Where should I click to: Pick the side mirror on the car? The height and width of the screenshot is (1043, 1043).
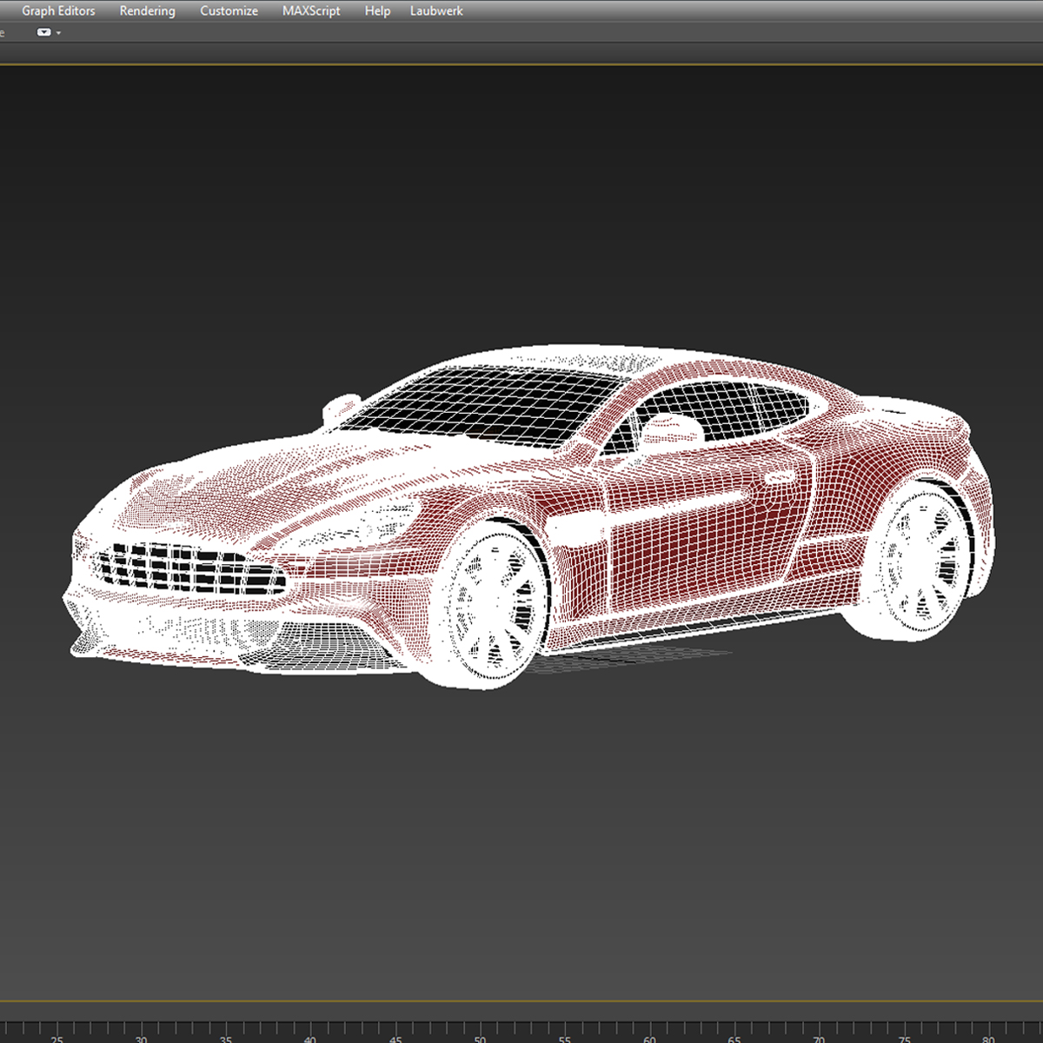point(341,408)
